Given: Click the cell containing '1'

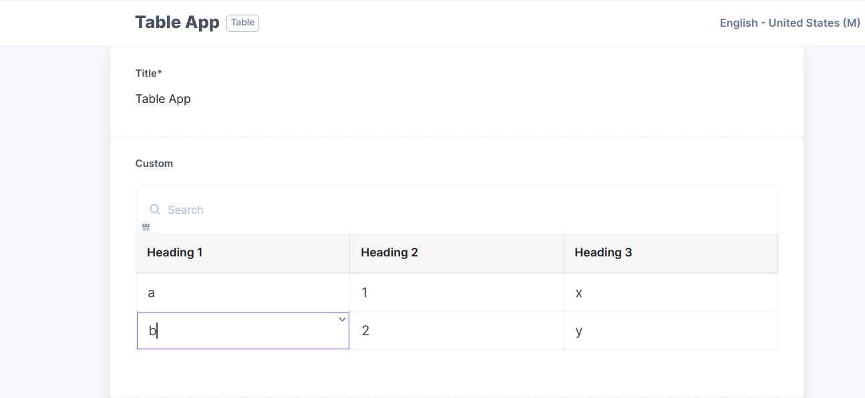Looking at the screenshot, I should (457, 292).
